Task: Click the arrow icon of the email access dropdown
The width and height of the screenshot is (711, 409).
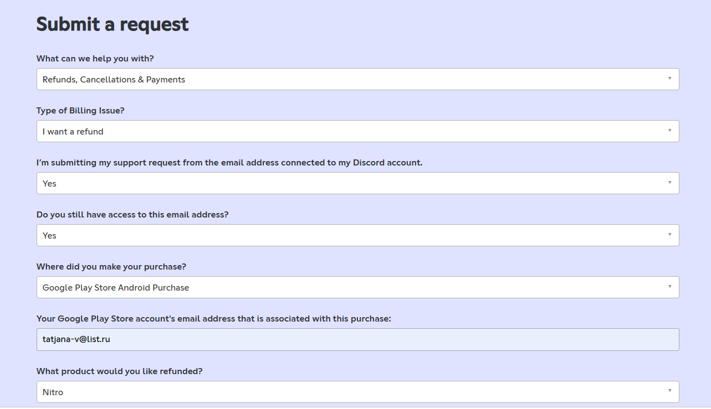Action: [669, 235]
